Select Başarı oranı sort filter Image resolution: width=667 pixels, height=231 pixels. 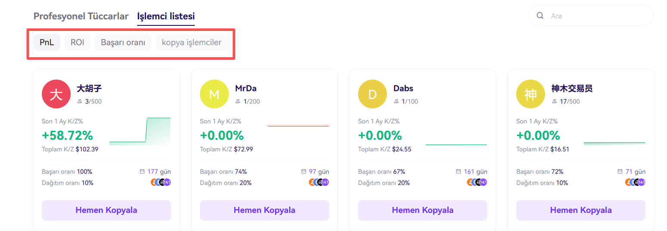tap(123, 43)
